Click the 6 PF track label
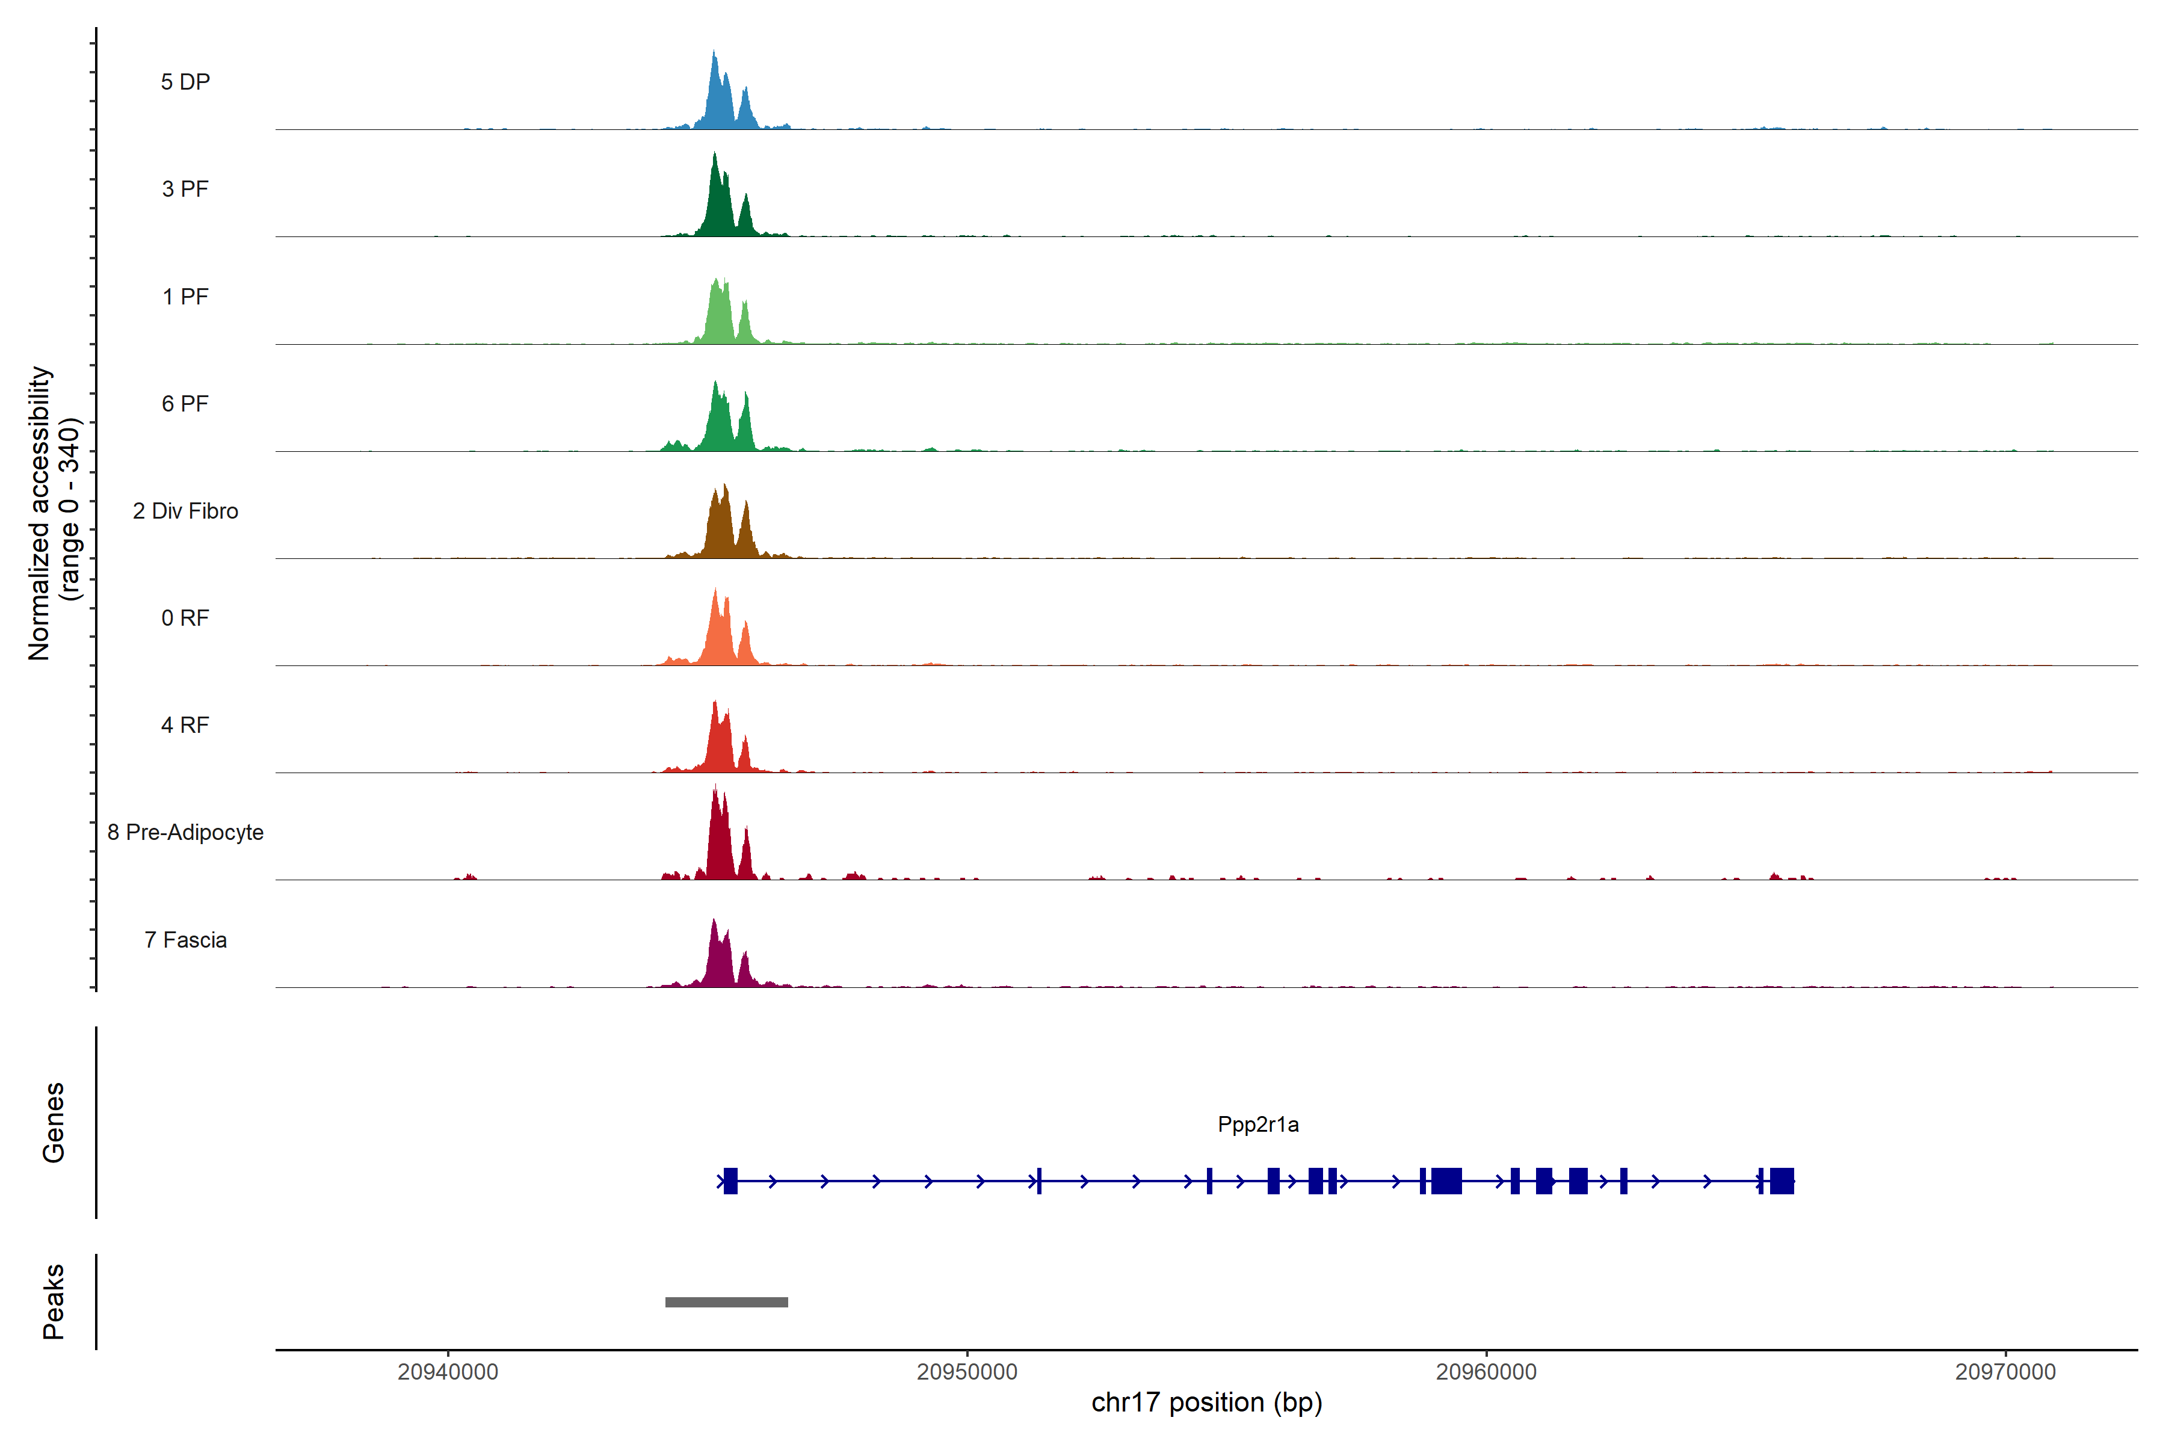 (185, 403)
